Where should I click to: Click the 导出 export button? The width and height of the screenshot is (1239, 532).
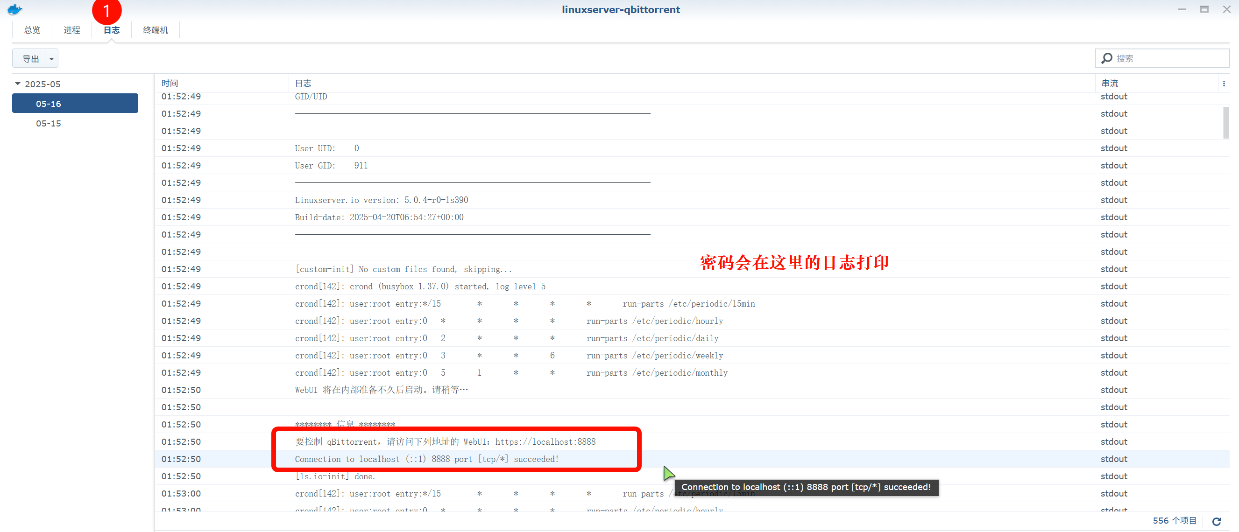(29, 59)
